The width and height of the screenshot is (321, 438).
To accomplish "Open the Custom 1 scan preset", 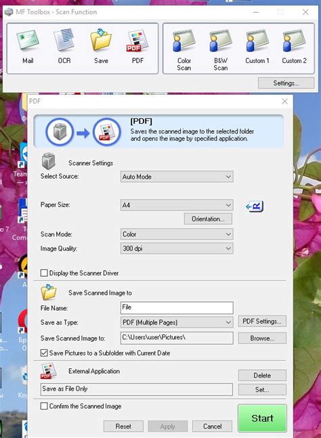I will coord(257,47).
